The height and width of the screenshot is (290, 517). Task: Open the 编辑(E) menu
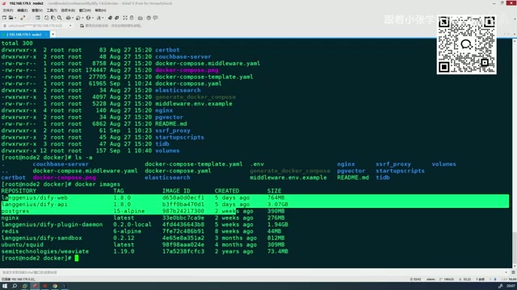(23, 10)
